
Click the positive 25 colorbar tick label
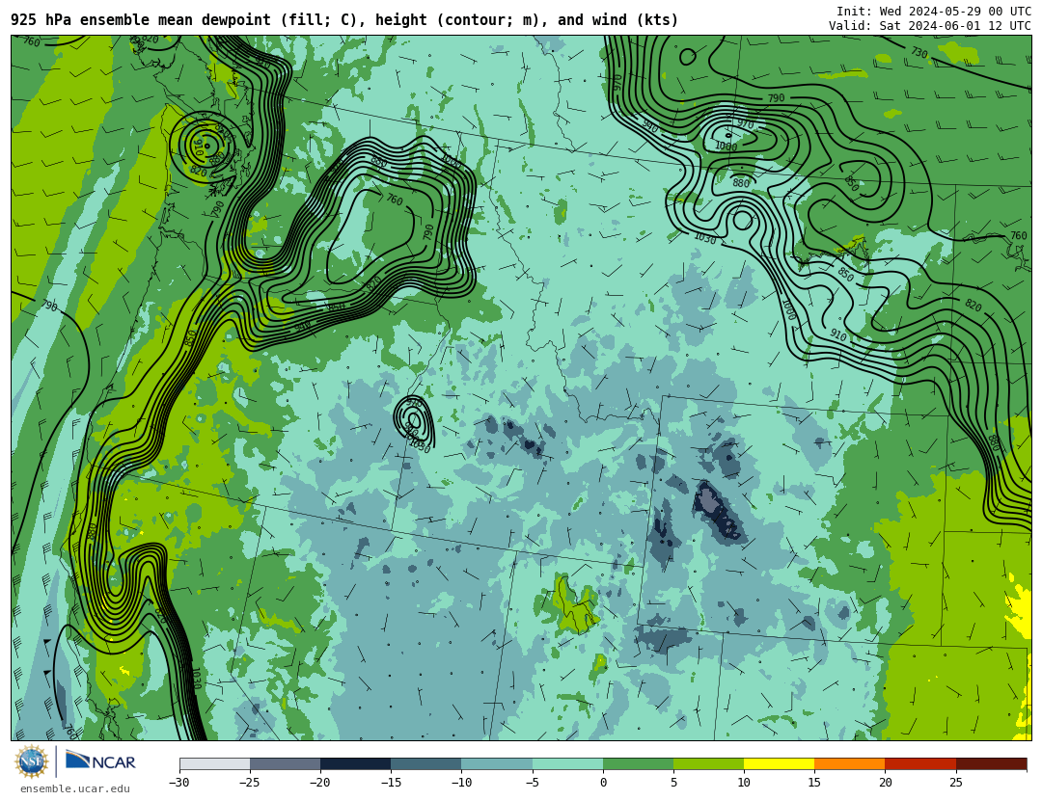(955, 783)
